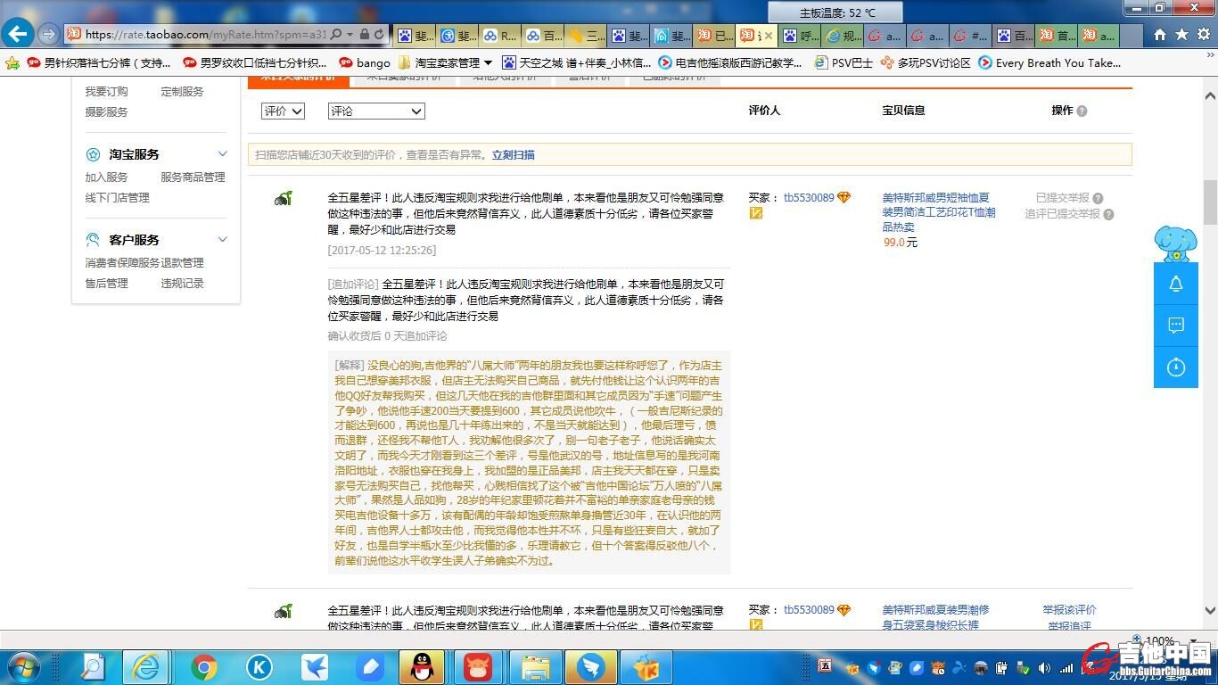Open 服务商品管理 in the sidebar
Image resolution: width=1218 pixels, height=685 pixels.
coord(193,177)
